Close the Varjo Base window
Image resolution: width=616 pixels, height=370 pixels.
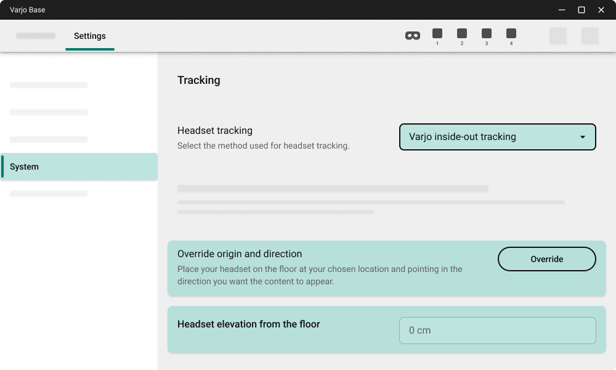click(x=601, y=10)
